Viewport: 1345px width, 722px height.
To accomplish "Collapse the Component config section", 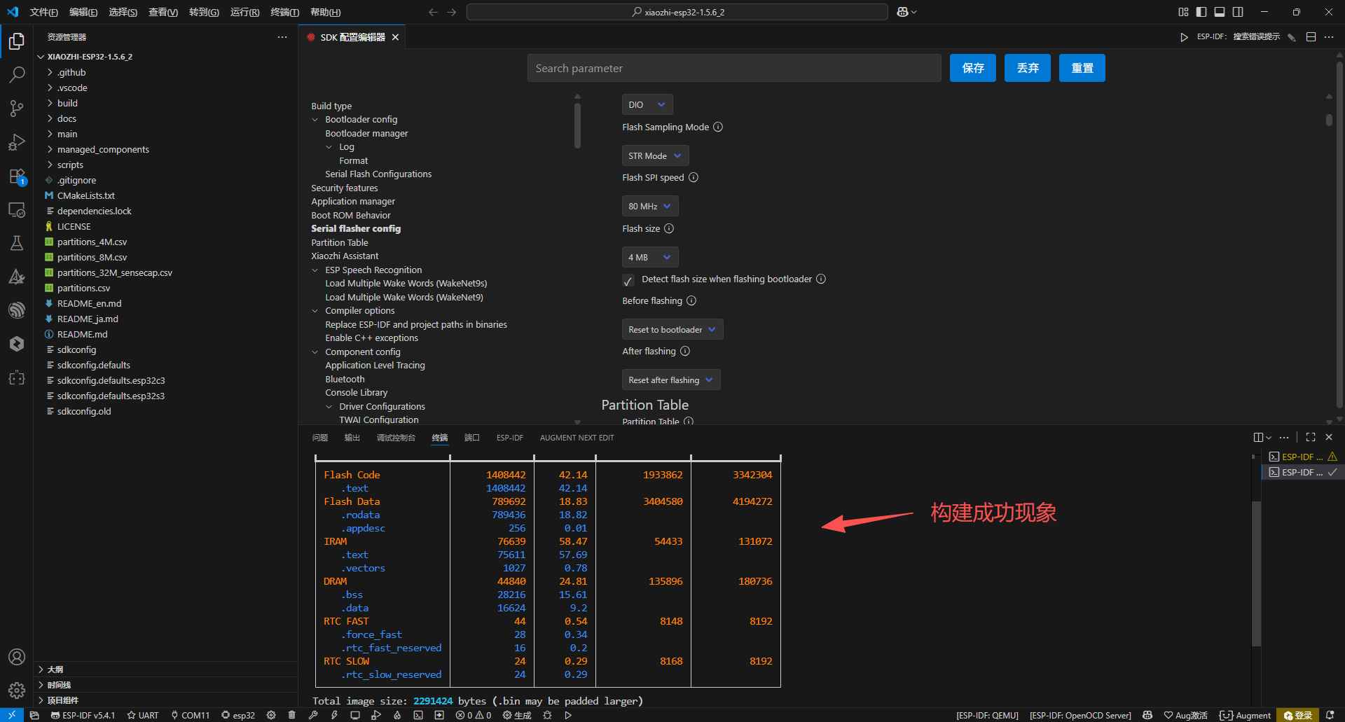I will tap(315, 352).
